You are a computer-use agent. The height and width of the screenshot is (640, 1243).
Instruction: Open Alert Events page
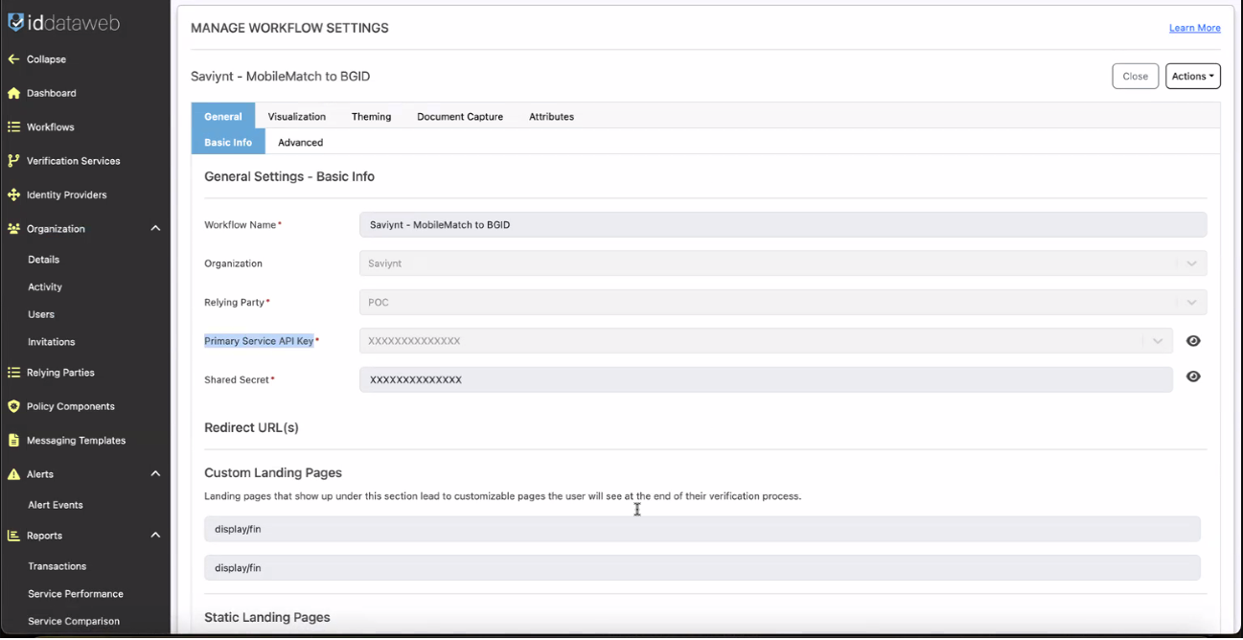(56, 505)
